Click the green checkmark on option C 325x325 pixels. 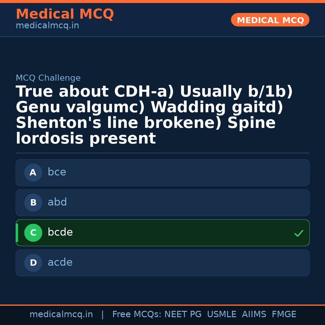299,233
